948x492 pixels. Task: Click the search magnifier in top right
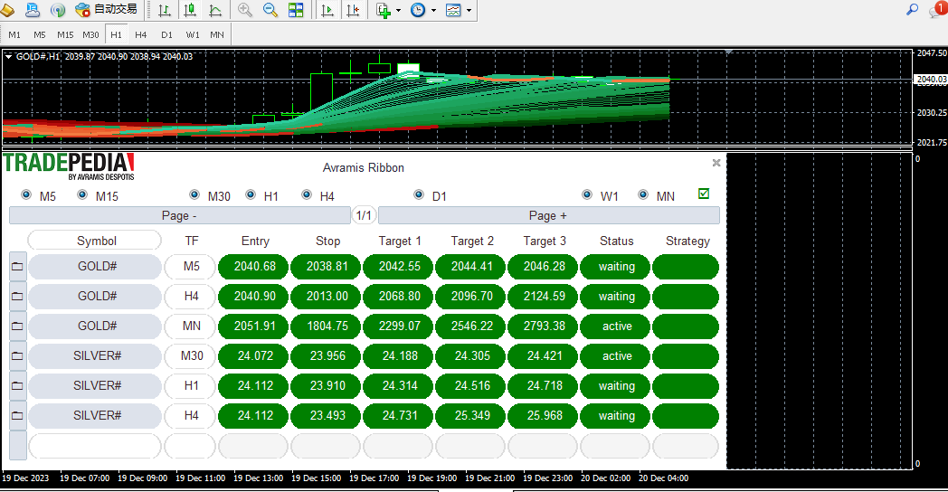tap(913, 10)
